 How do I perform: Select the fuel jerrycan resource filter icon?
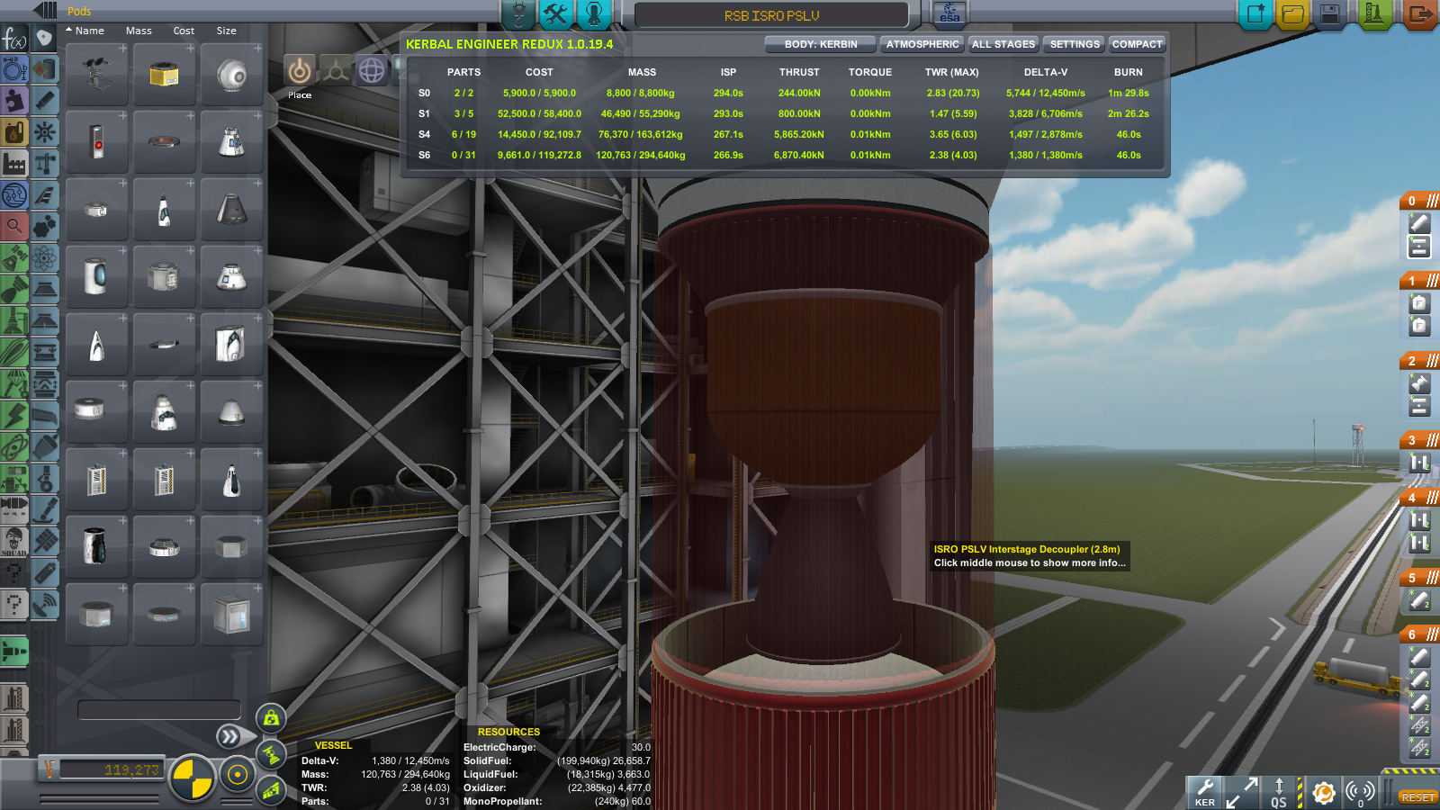tap(14, 132)
